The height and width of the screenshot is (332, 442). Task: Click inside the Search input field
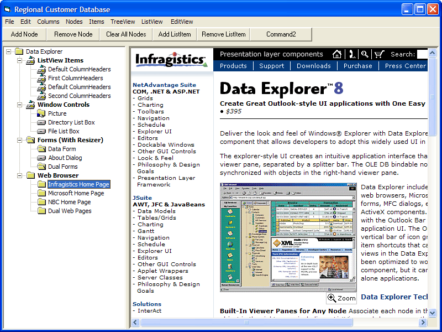coord(423,54)
